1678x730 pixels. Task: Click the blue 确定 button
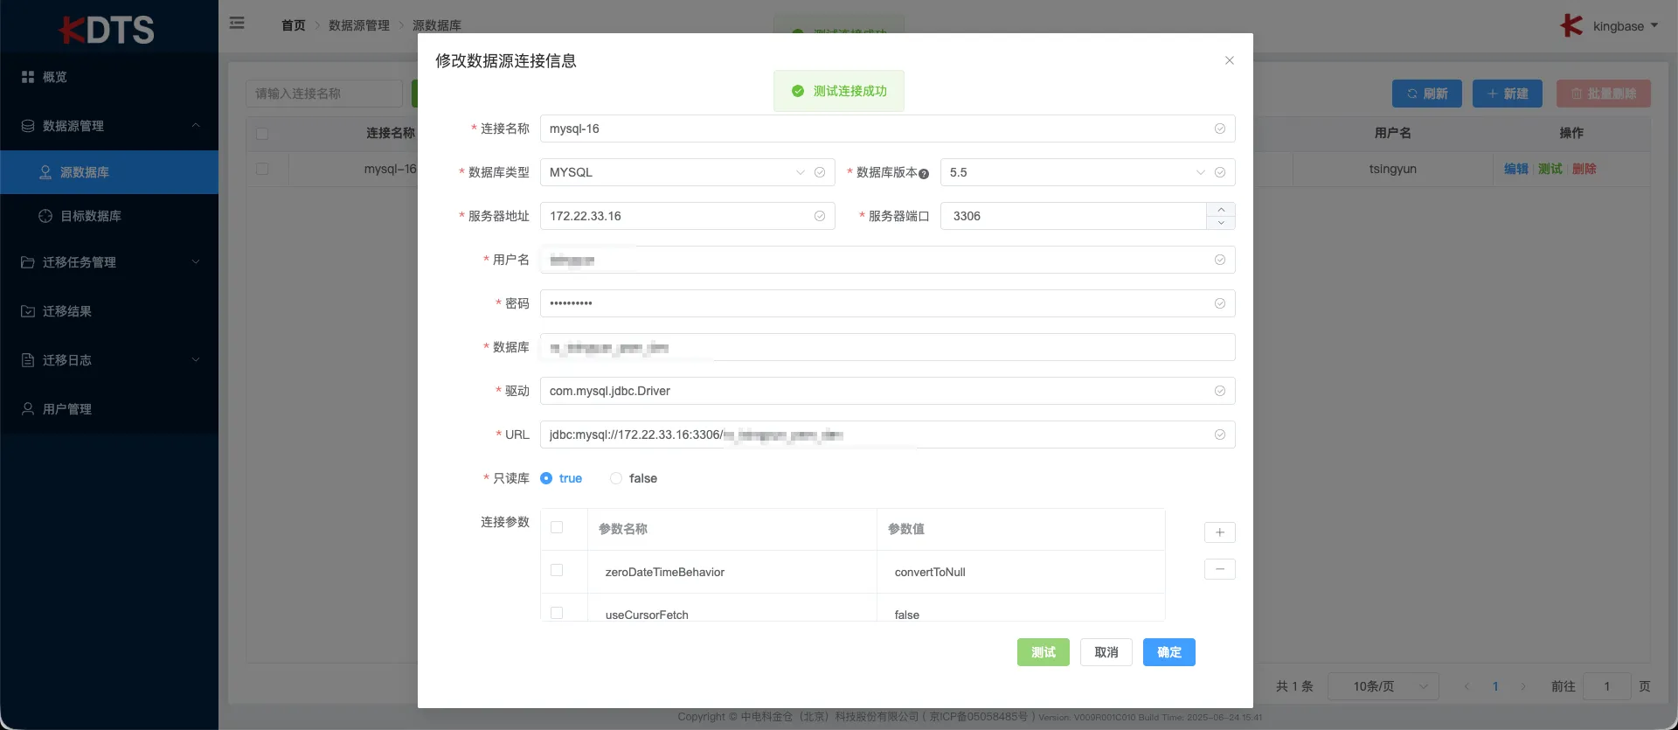click(1168, 652)
